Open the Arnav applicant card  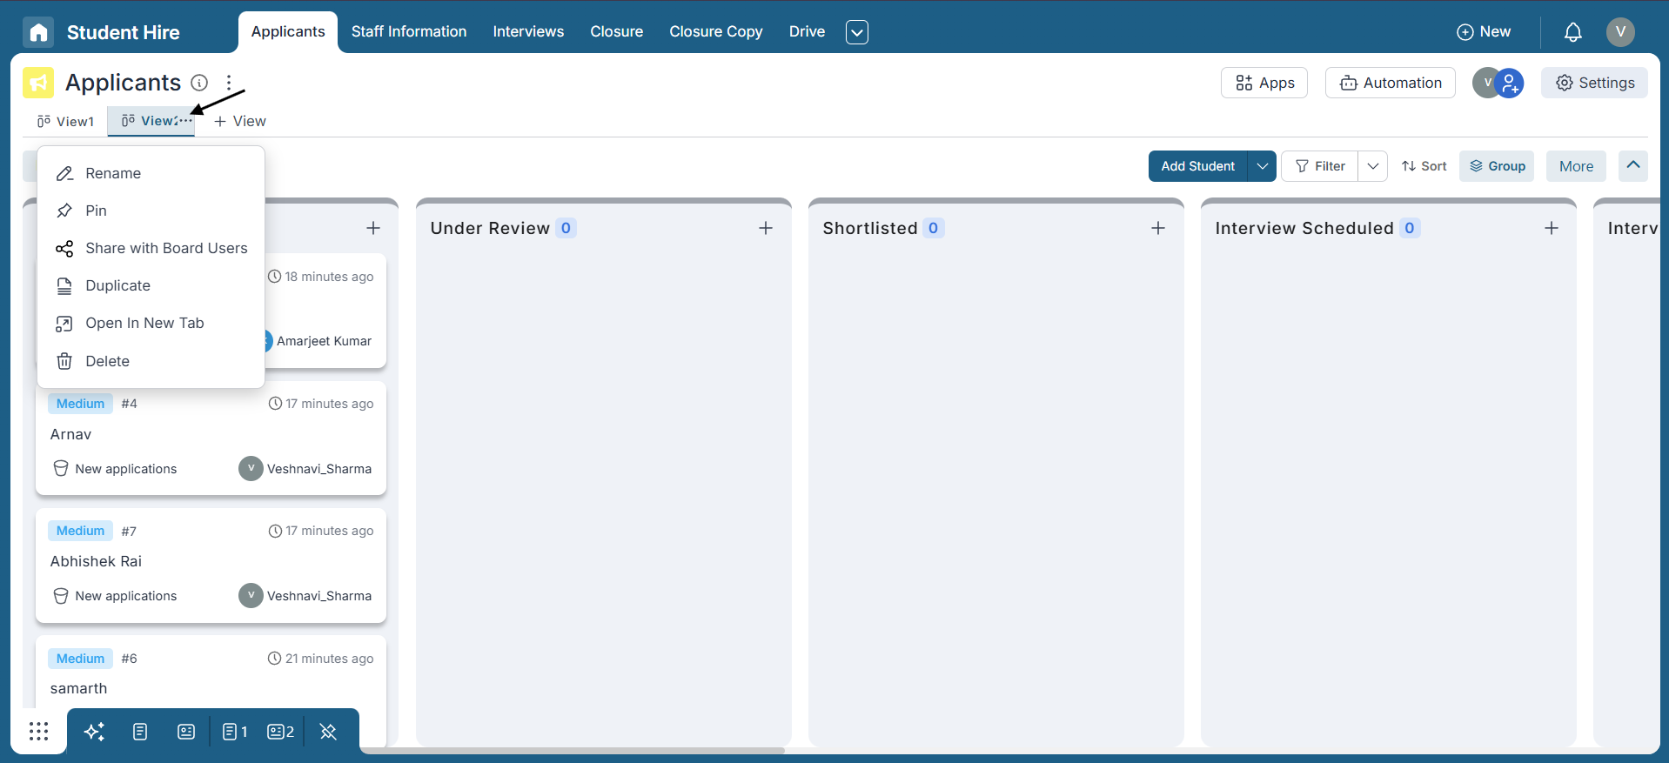point(211,438)
